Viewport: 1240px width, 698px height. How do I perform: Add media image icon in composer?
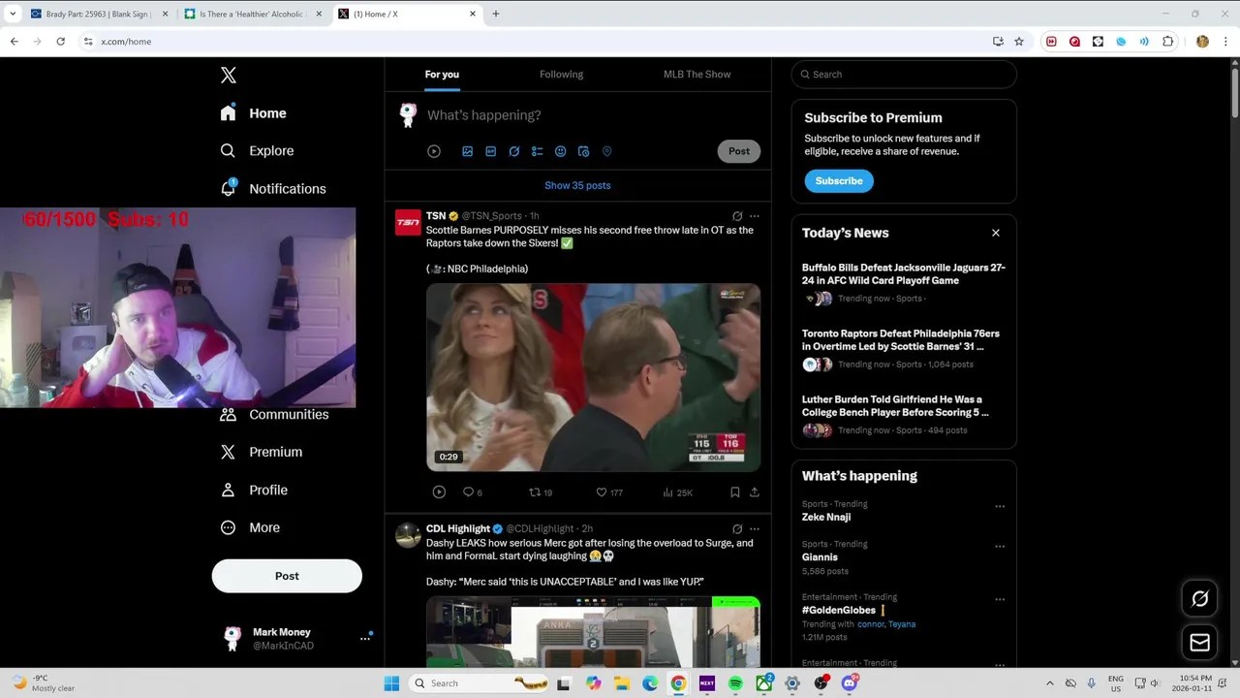click(467, 151)
